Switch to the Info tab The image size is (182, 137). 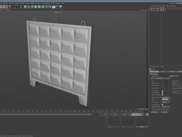163,72
